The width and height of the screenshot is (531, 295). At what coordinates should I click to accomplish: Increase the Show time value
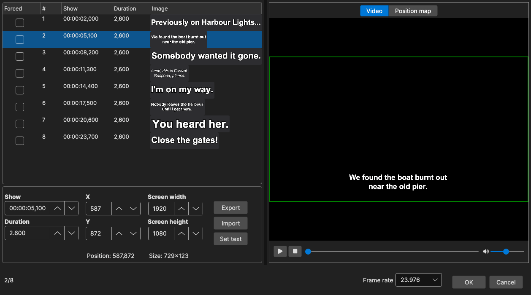click(x=57, y=208)
